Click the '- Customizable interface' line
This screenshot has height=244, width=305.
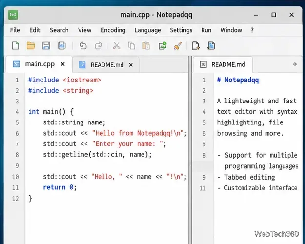click(x=257, y=188)
